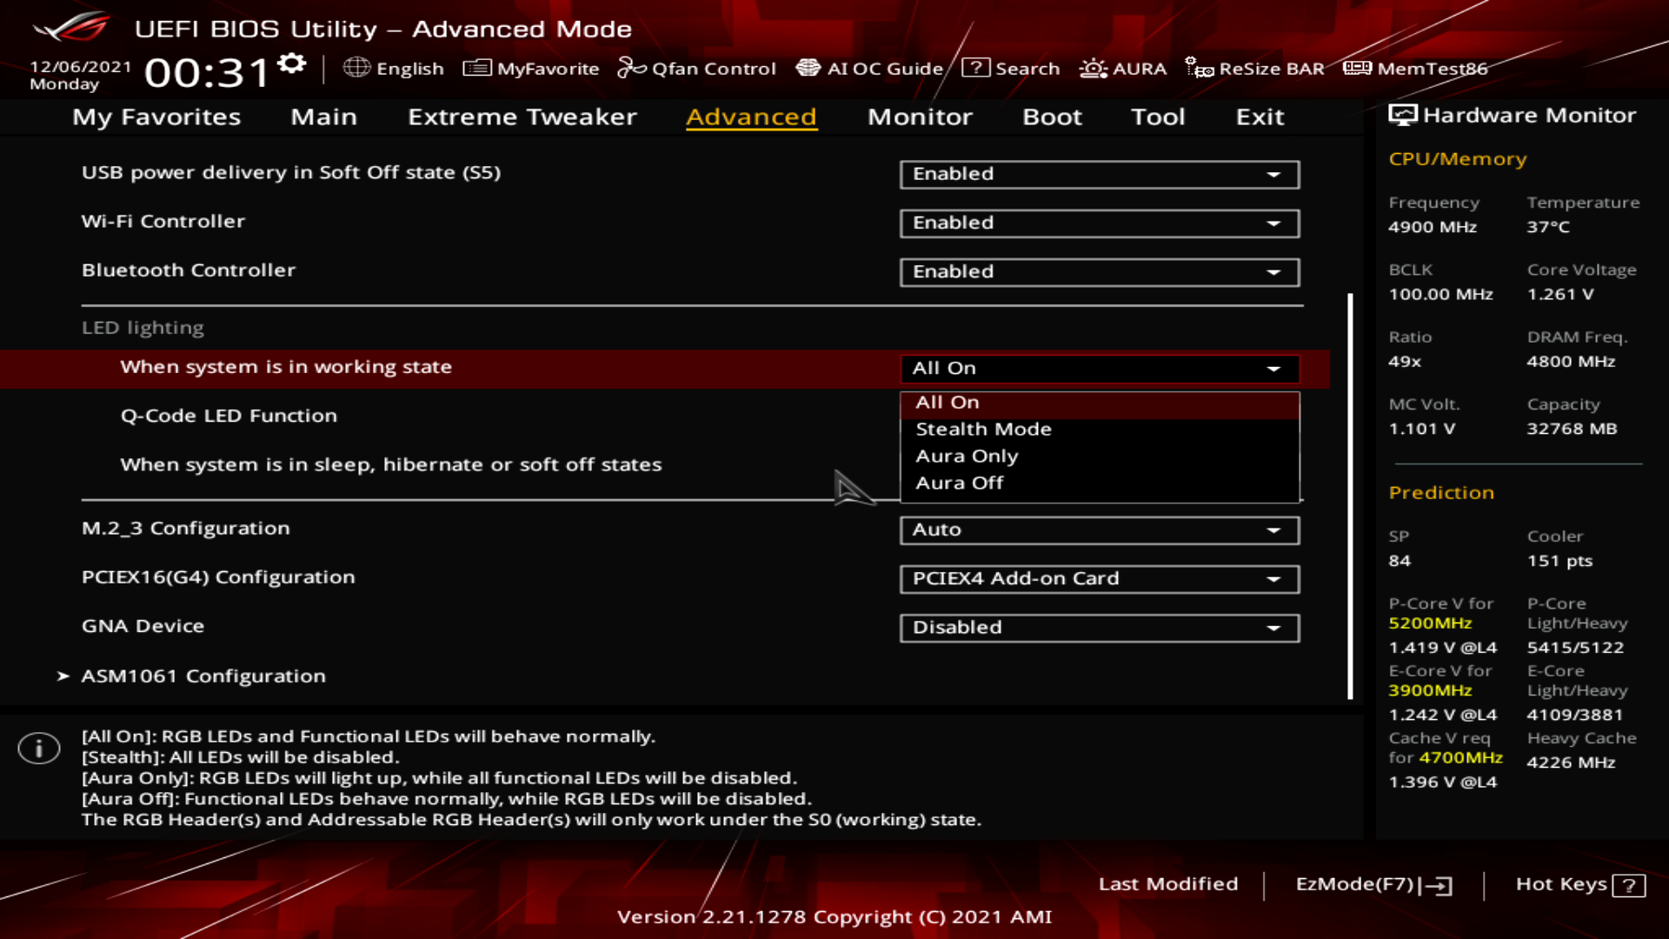The image size is (1669, 939).
Task: Click the settings gear next to clock
Action: [292, 63]
